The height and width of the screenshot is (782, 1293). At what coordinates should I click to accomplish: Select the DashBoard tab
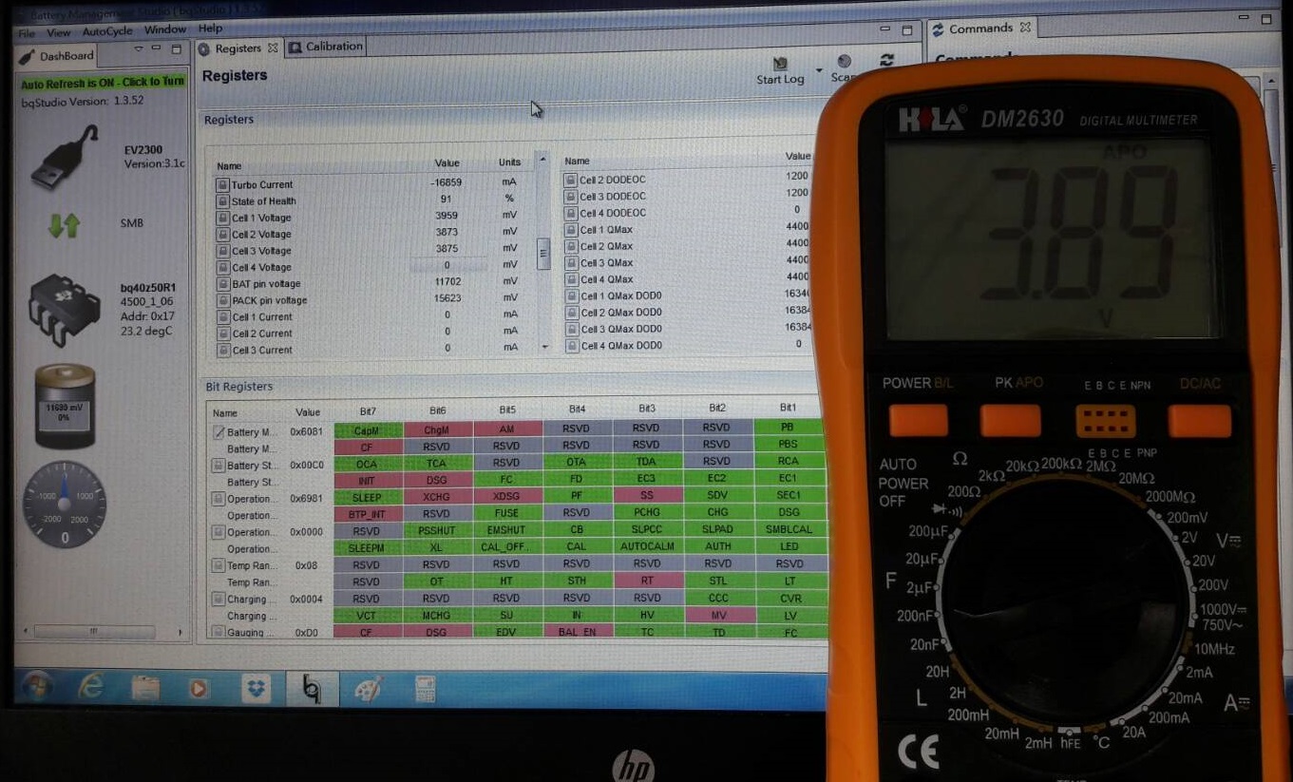58,56
